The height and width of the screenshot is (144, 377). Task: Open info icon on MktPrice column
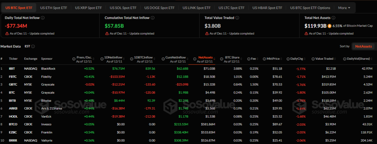(264, 59)
